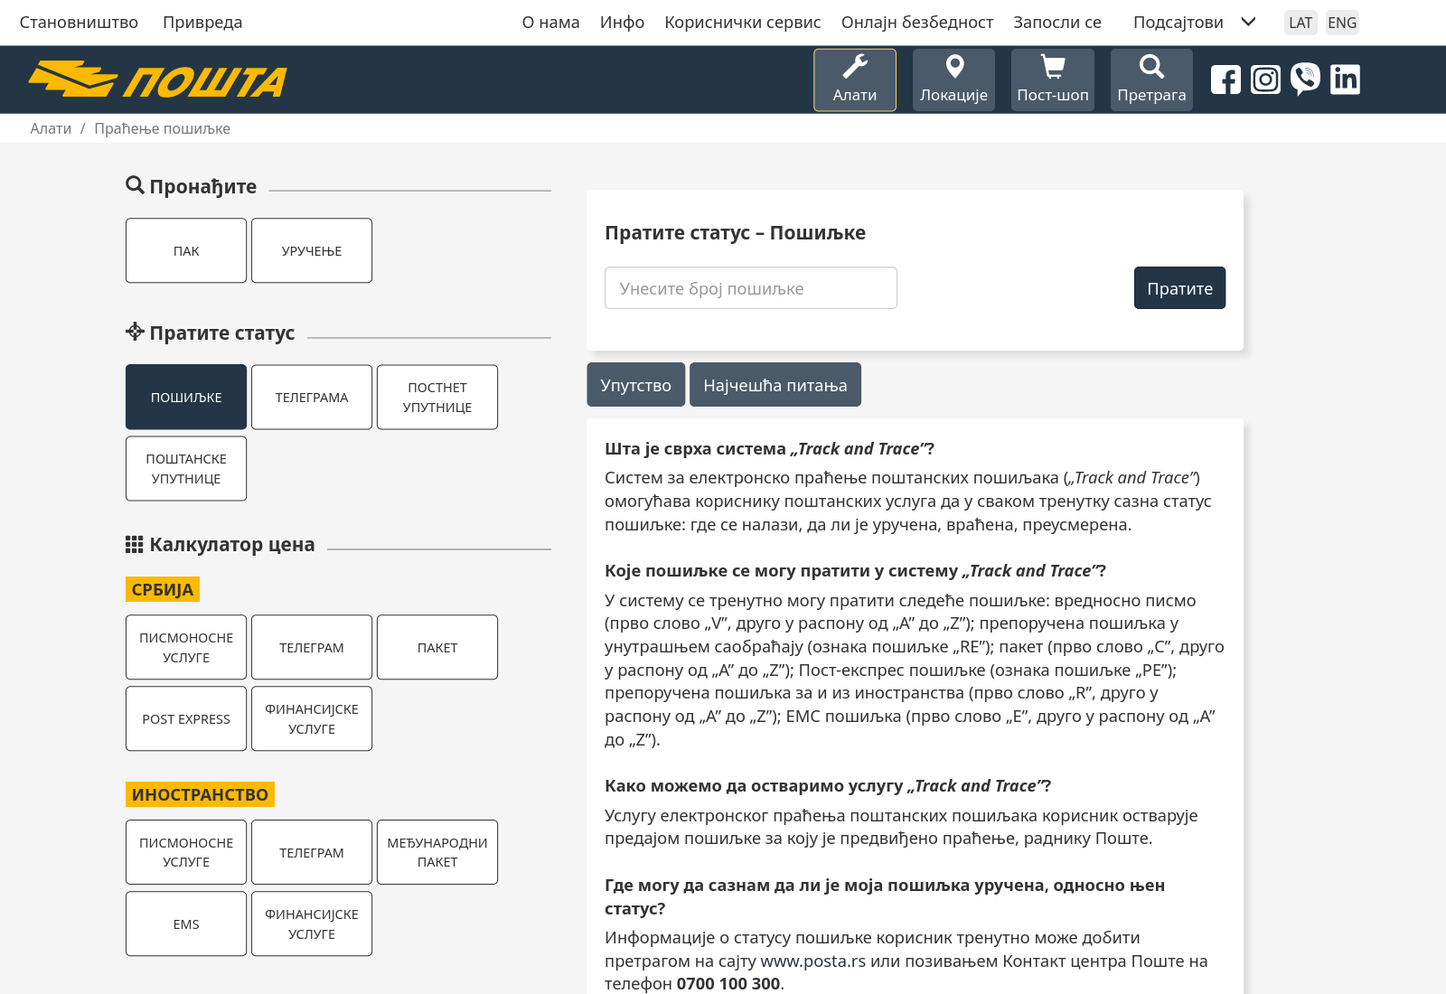
Task: Open Кориснички сервис menu item
Action: tap(743, 23)
